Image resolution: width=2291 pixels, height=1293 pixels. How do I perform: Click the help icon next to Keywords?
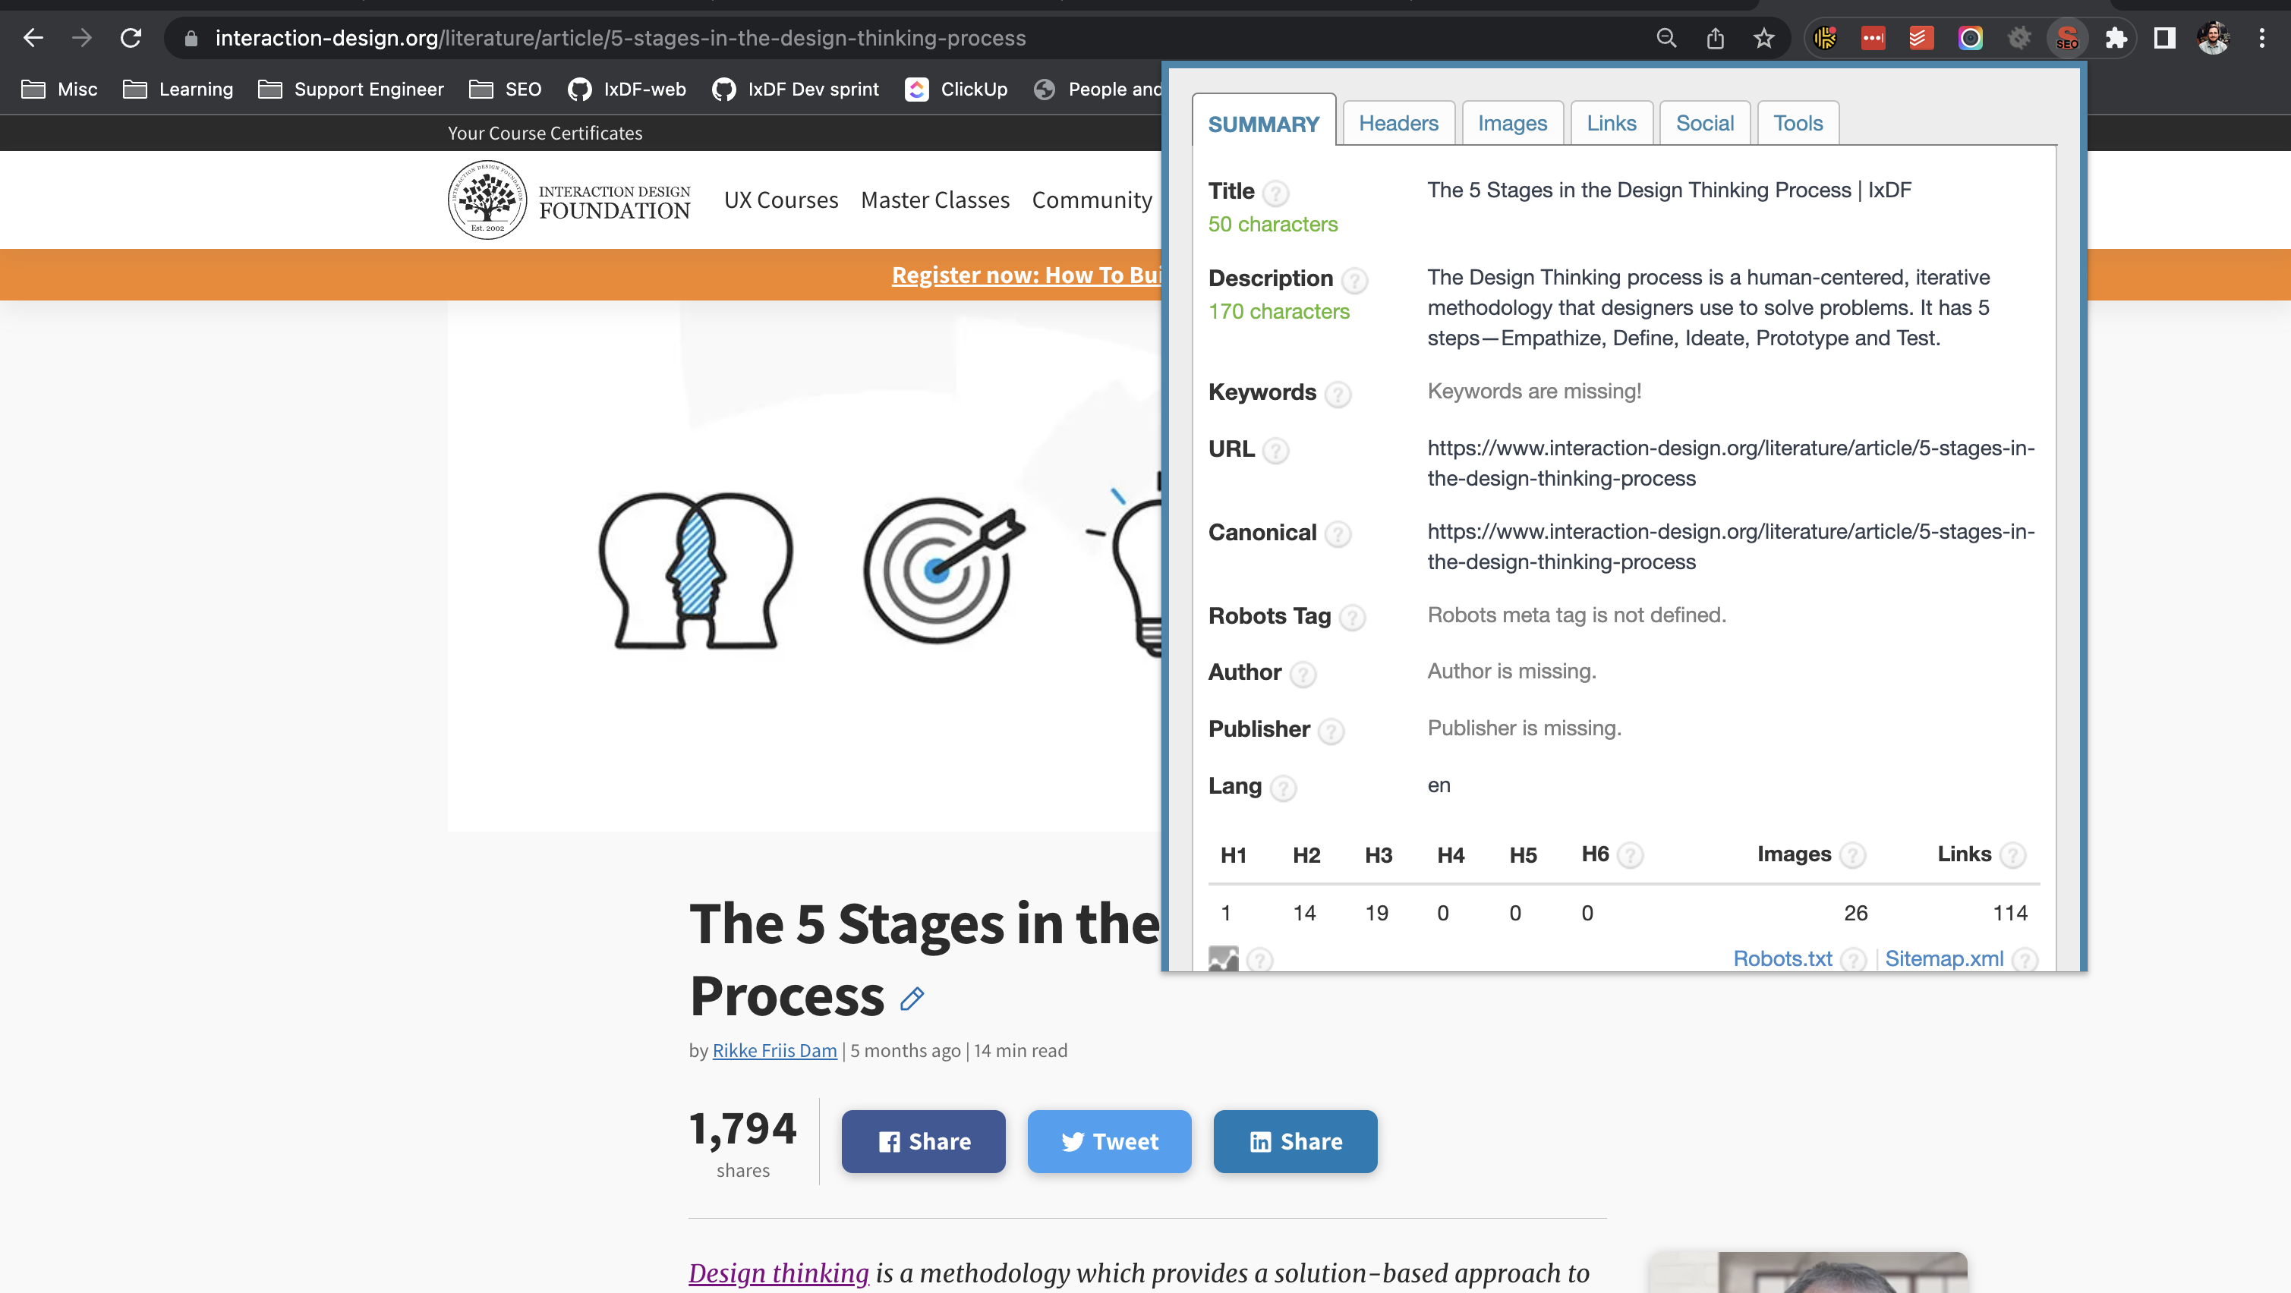coord(1338,393)
